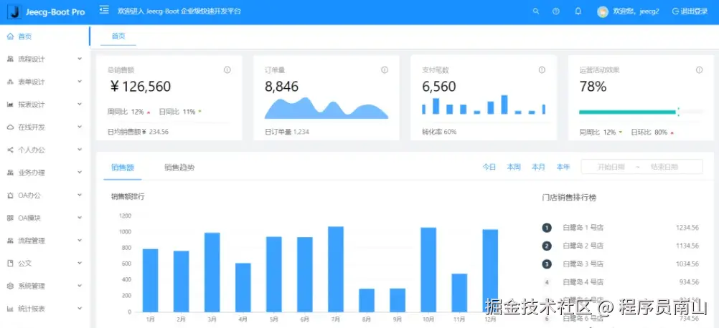Expand the 表单设计 menu chevron

(80, 82)
